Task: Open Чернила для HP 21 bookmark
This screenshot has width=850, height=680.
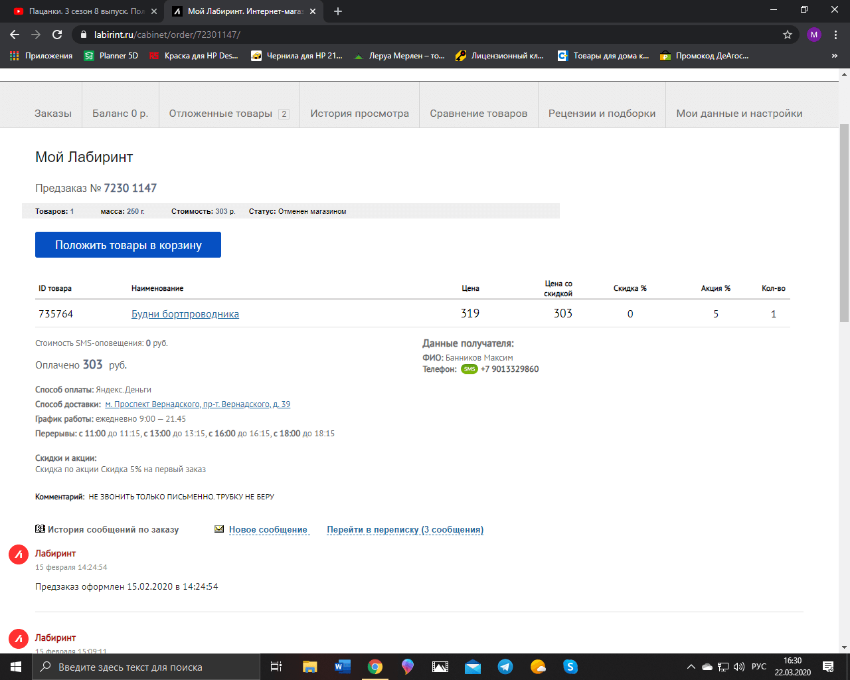Action: tap(297, 56)
